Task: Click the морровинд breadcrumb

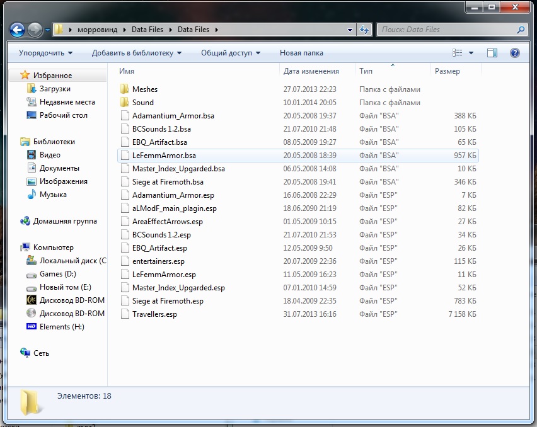Action: point(97,30)
